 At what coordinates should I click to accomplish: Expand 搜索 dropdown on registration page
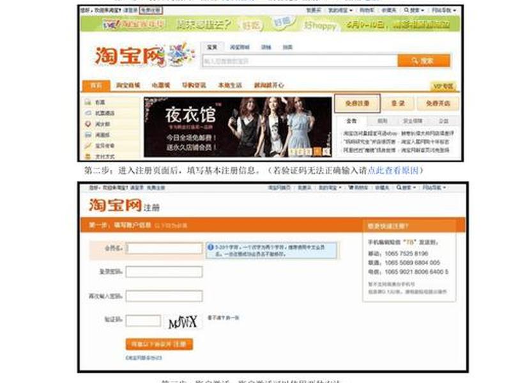[x=406, y=188]
